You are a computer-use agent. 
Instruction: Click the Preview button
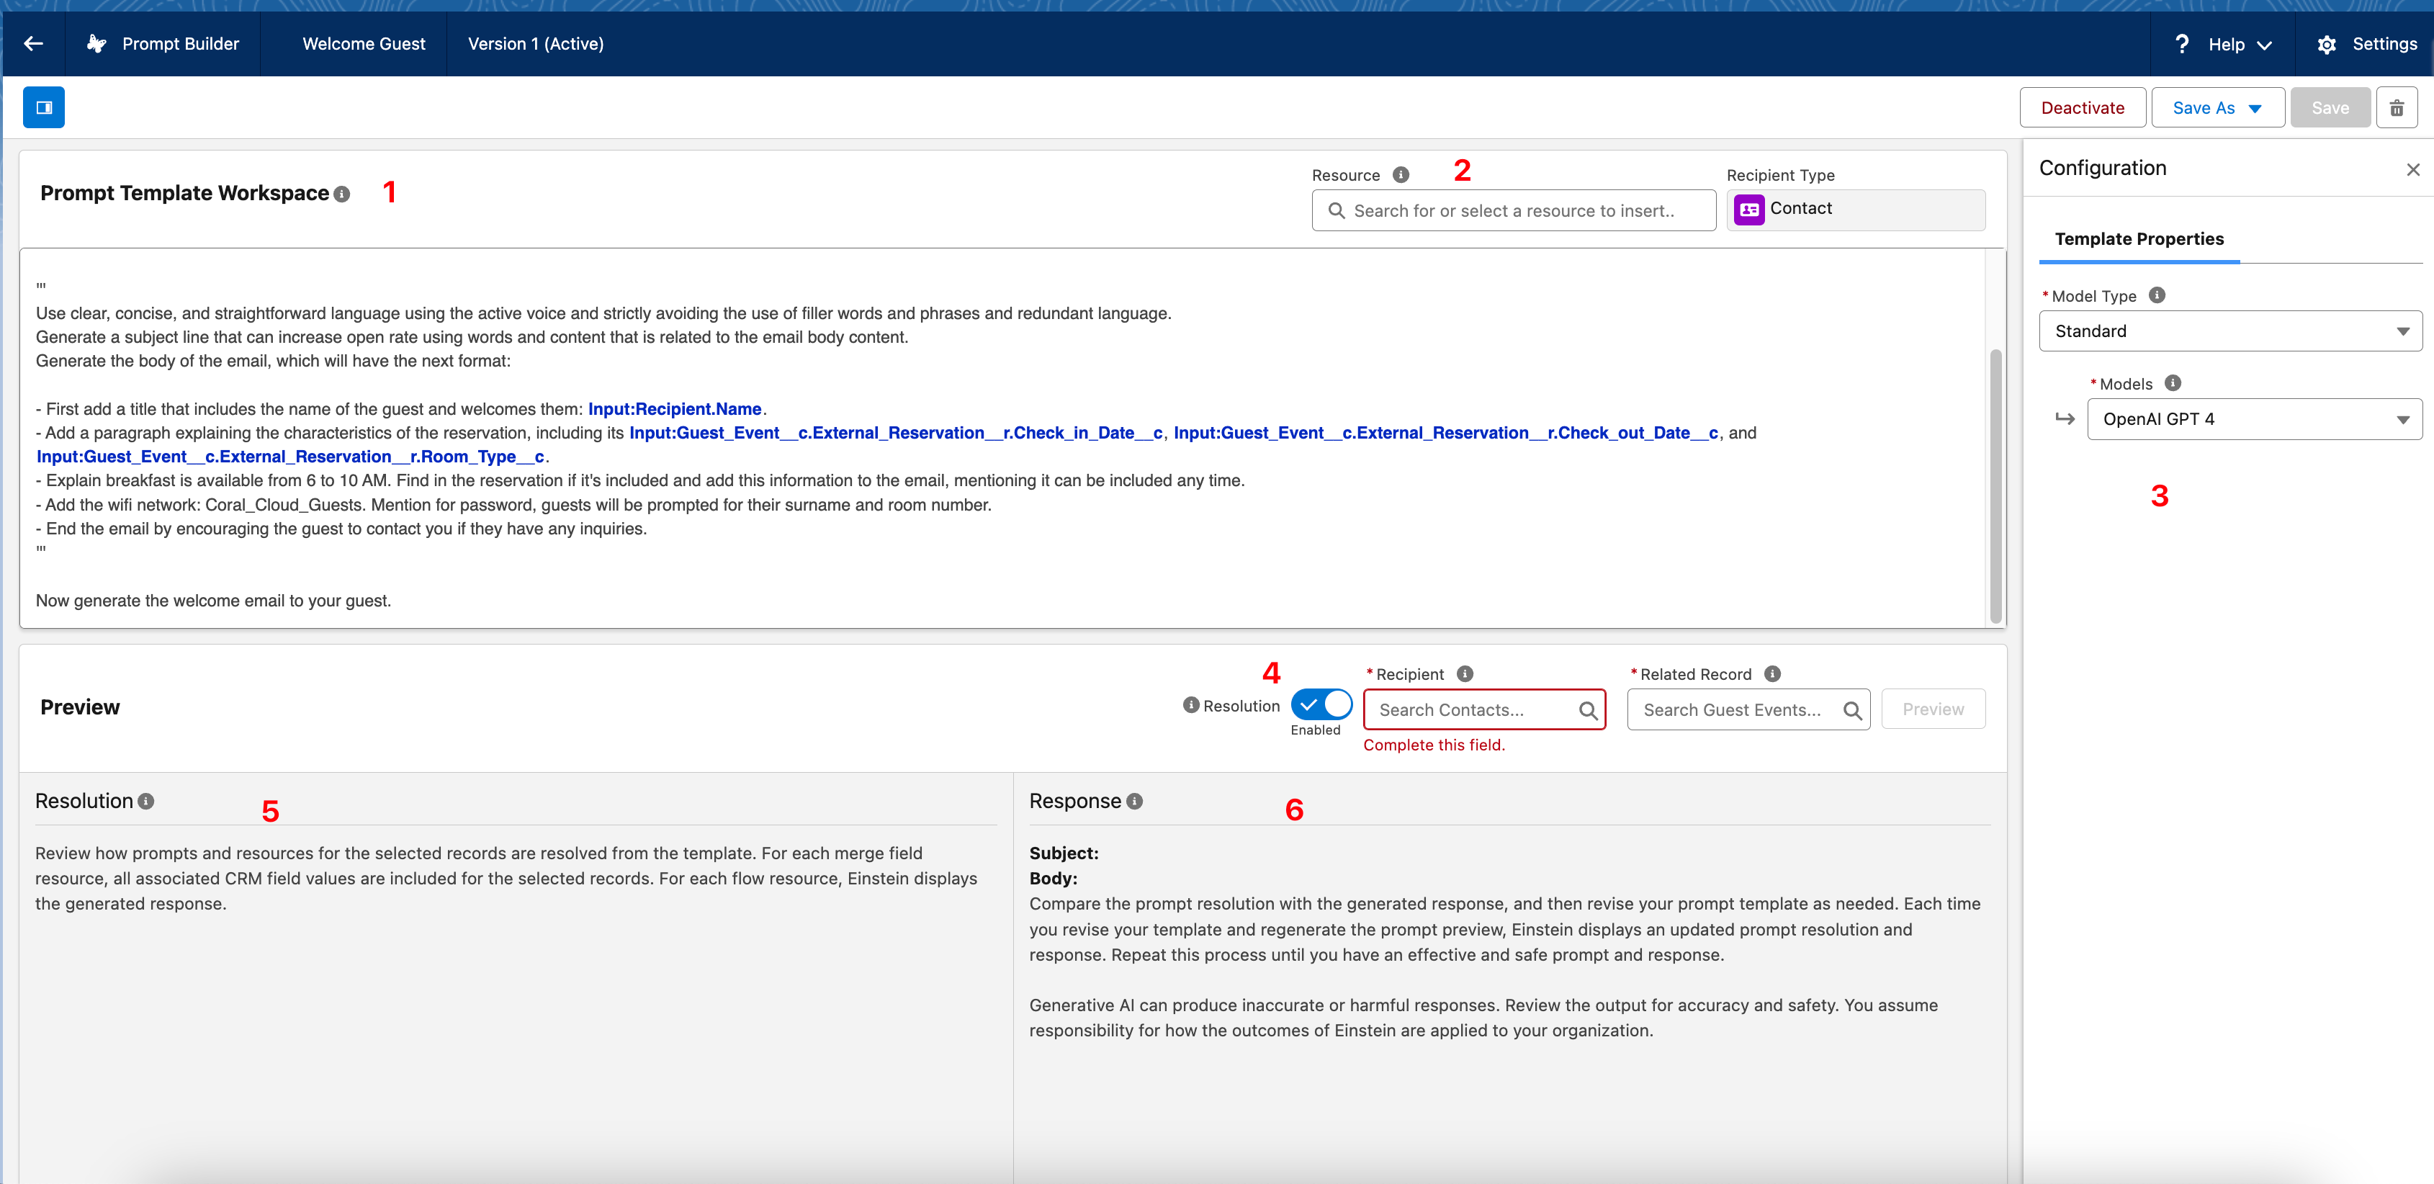point(1933,709)
